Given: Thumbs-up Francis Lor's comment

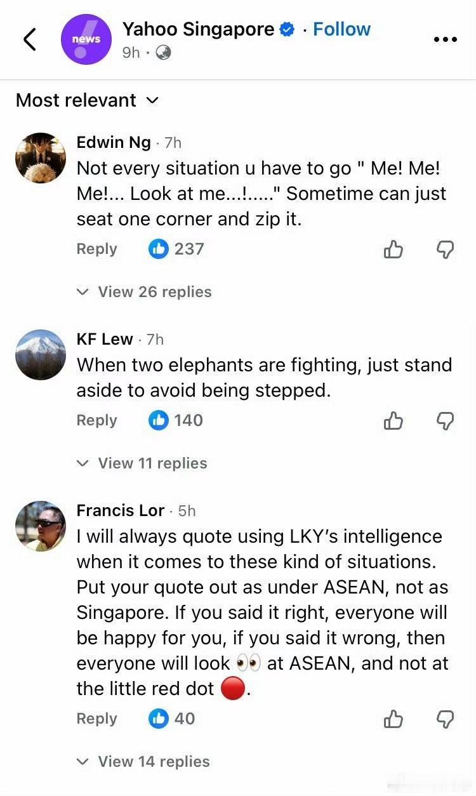Looking at the screenshot, I should (x=393, y=719).
